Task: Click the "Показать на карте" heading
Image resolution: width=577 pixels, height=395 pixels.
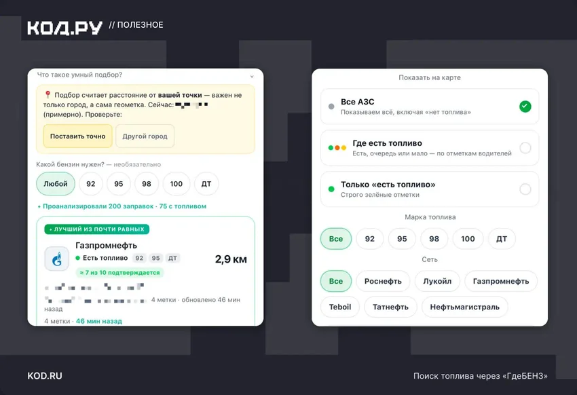Action: point(430,77)
